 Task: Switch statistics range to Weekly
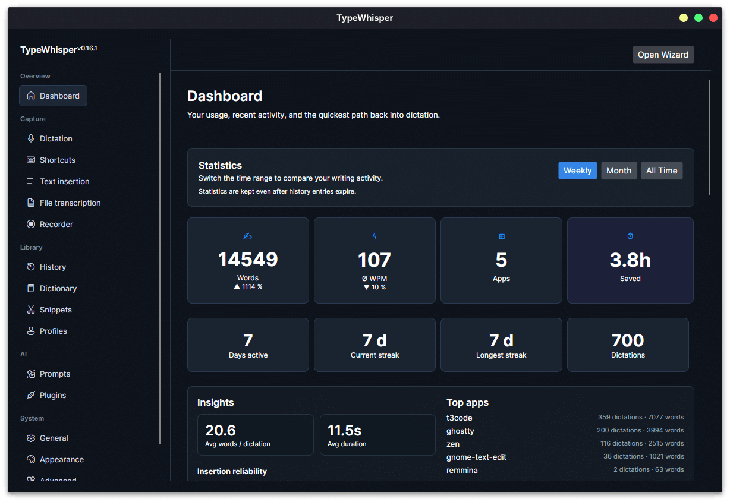577,171
